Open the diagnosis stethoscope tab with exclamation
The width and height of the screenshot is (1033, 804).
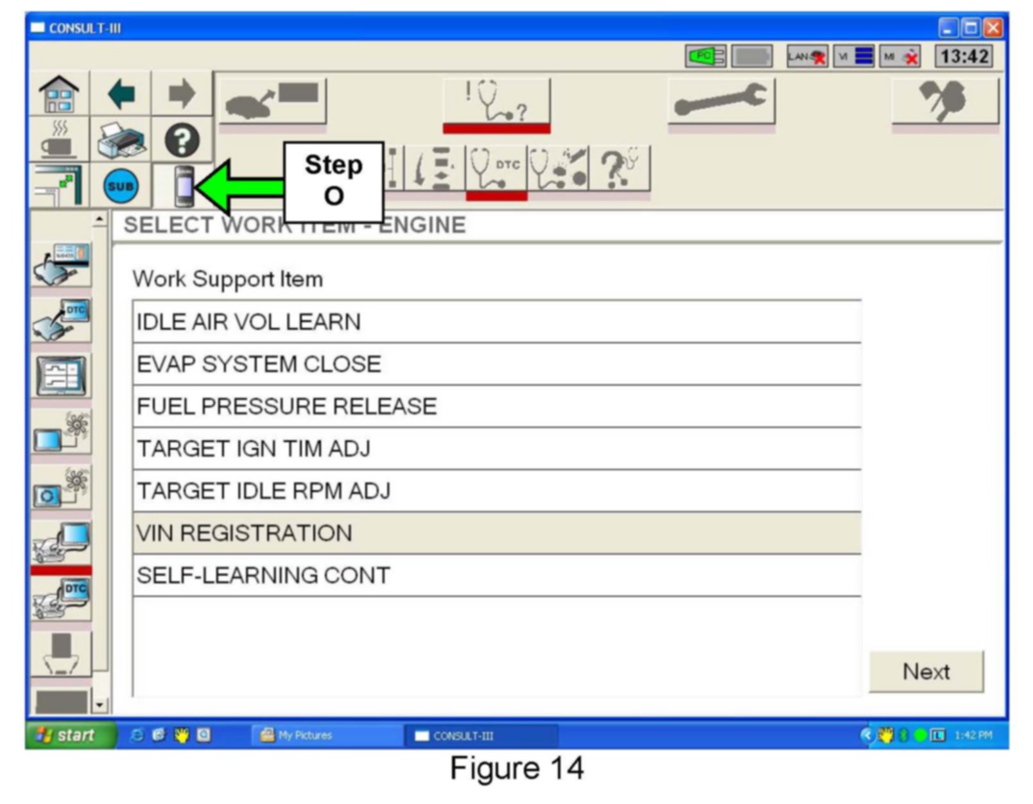pyautogui.click(x=496, y=101)
